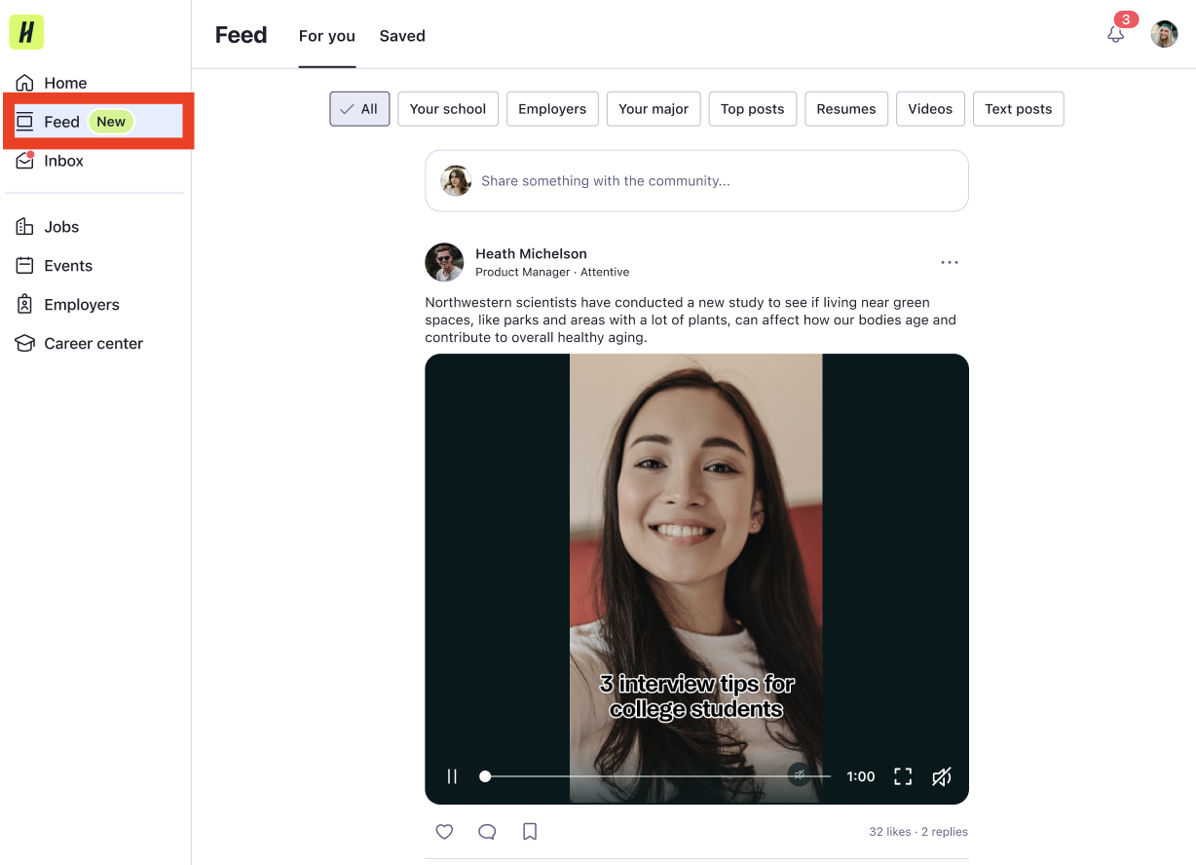Filter feed by Videos
This screenshot has width=1196, height=865.
pos(930,109)
